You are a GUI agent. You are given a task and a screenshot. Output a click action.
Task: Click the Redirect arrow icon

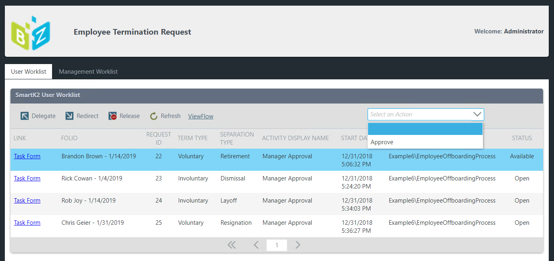point(69,116)
